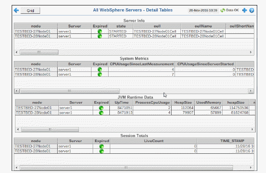Click green Expired indicator for TESTBED-28Node01 in System Metrics
Screen dimensions: 266x173
[x=100, y=74]
